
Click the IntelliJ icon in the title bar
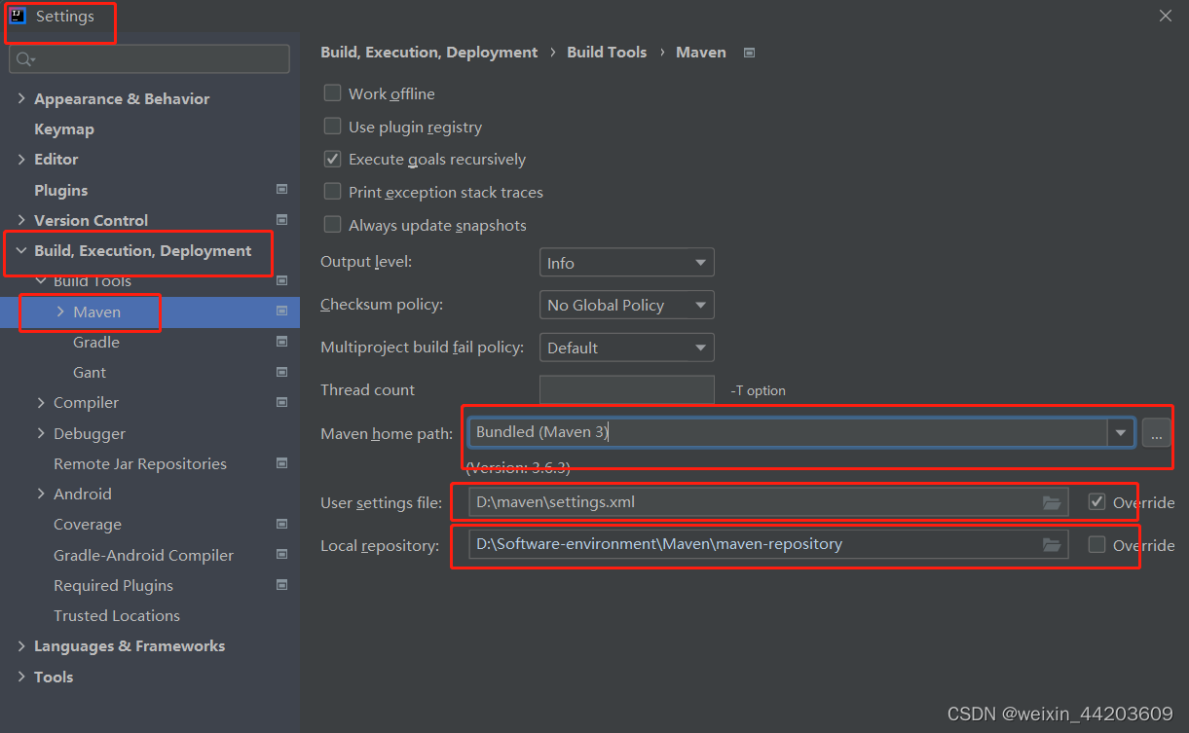point(18,16)
